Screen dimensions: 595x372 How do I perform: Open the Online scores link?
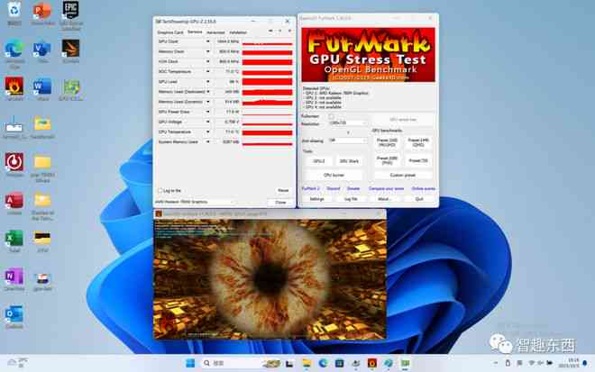424,188
